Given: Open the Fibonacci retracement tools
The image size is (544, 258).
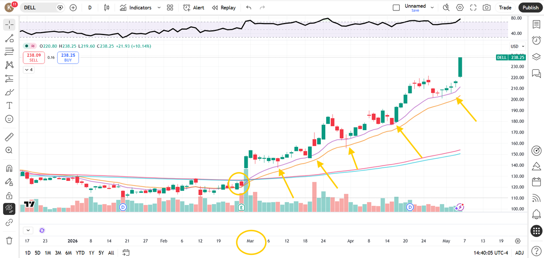Looking at the screenshot, I should coord(10,52).
